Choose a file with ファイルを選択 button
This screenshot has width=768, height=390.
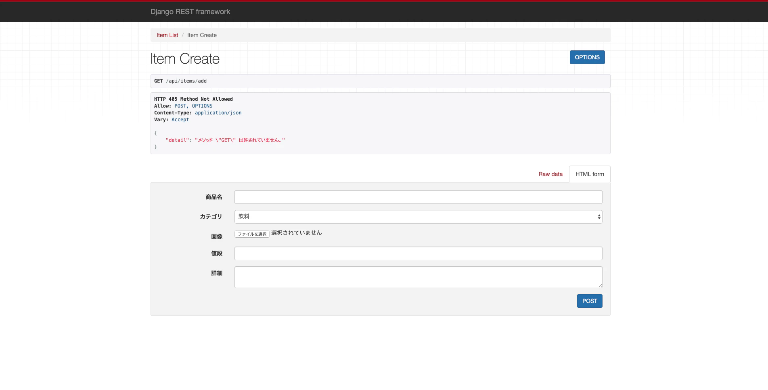[x=252, y=234]
